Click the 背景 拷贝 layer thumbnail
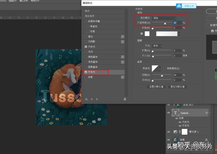Screen dimensions: 217x154 click(178, 105)
